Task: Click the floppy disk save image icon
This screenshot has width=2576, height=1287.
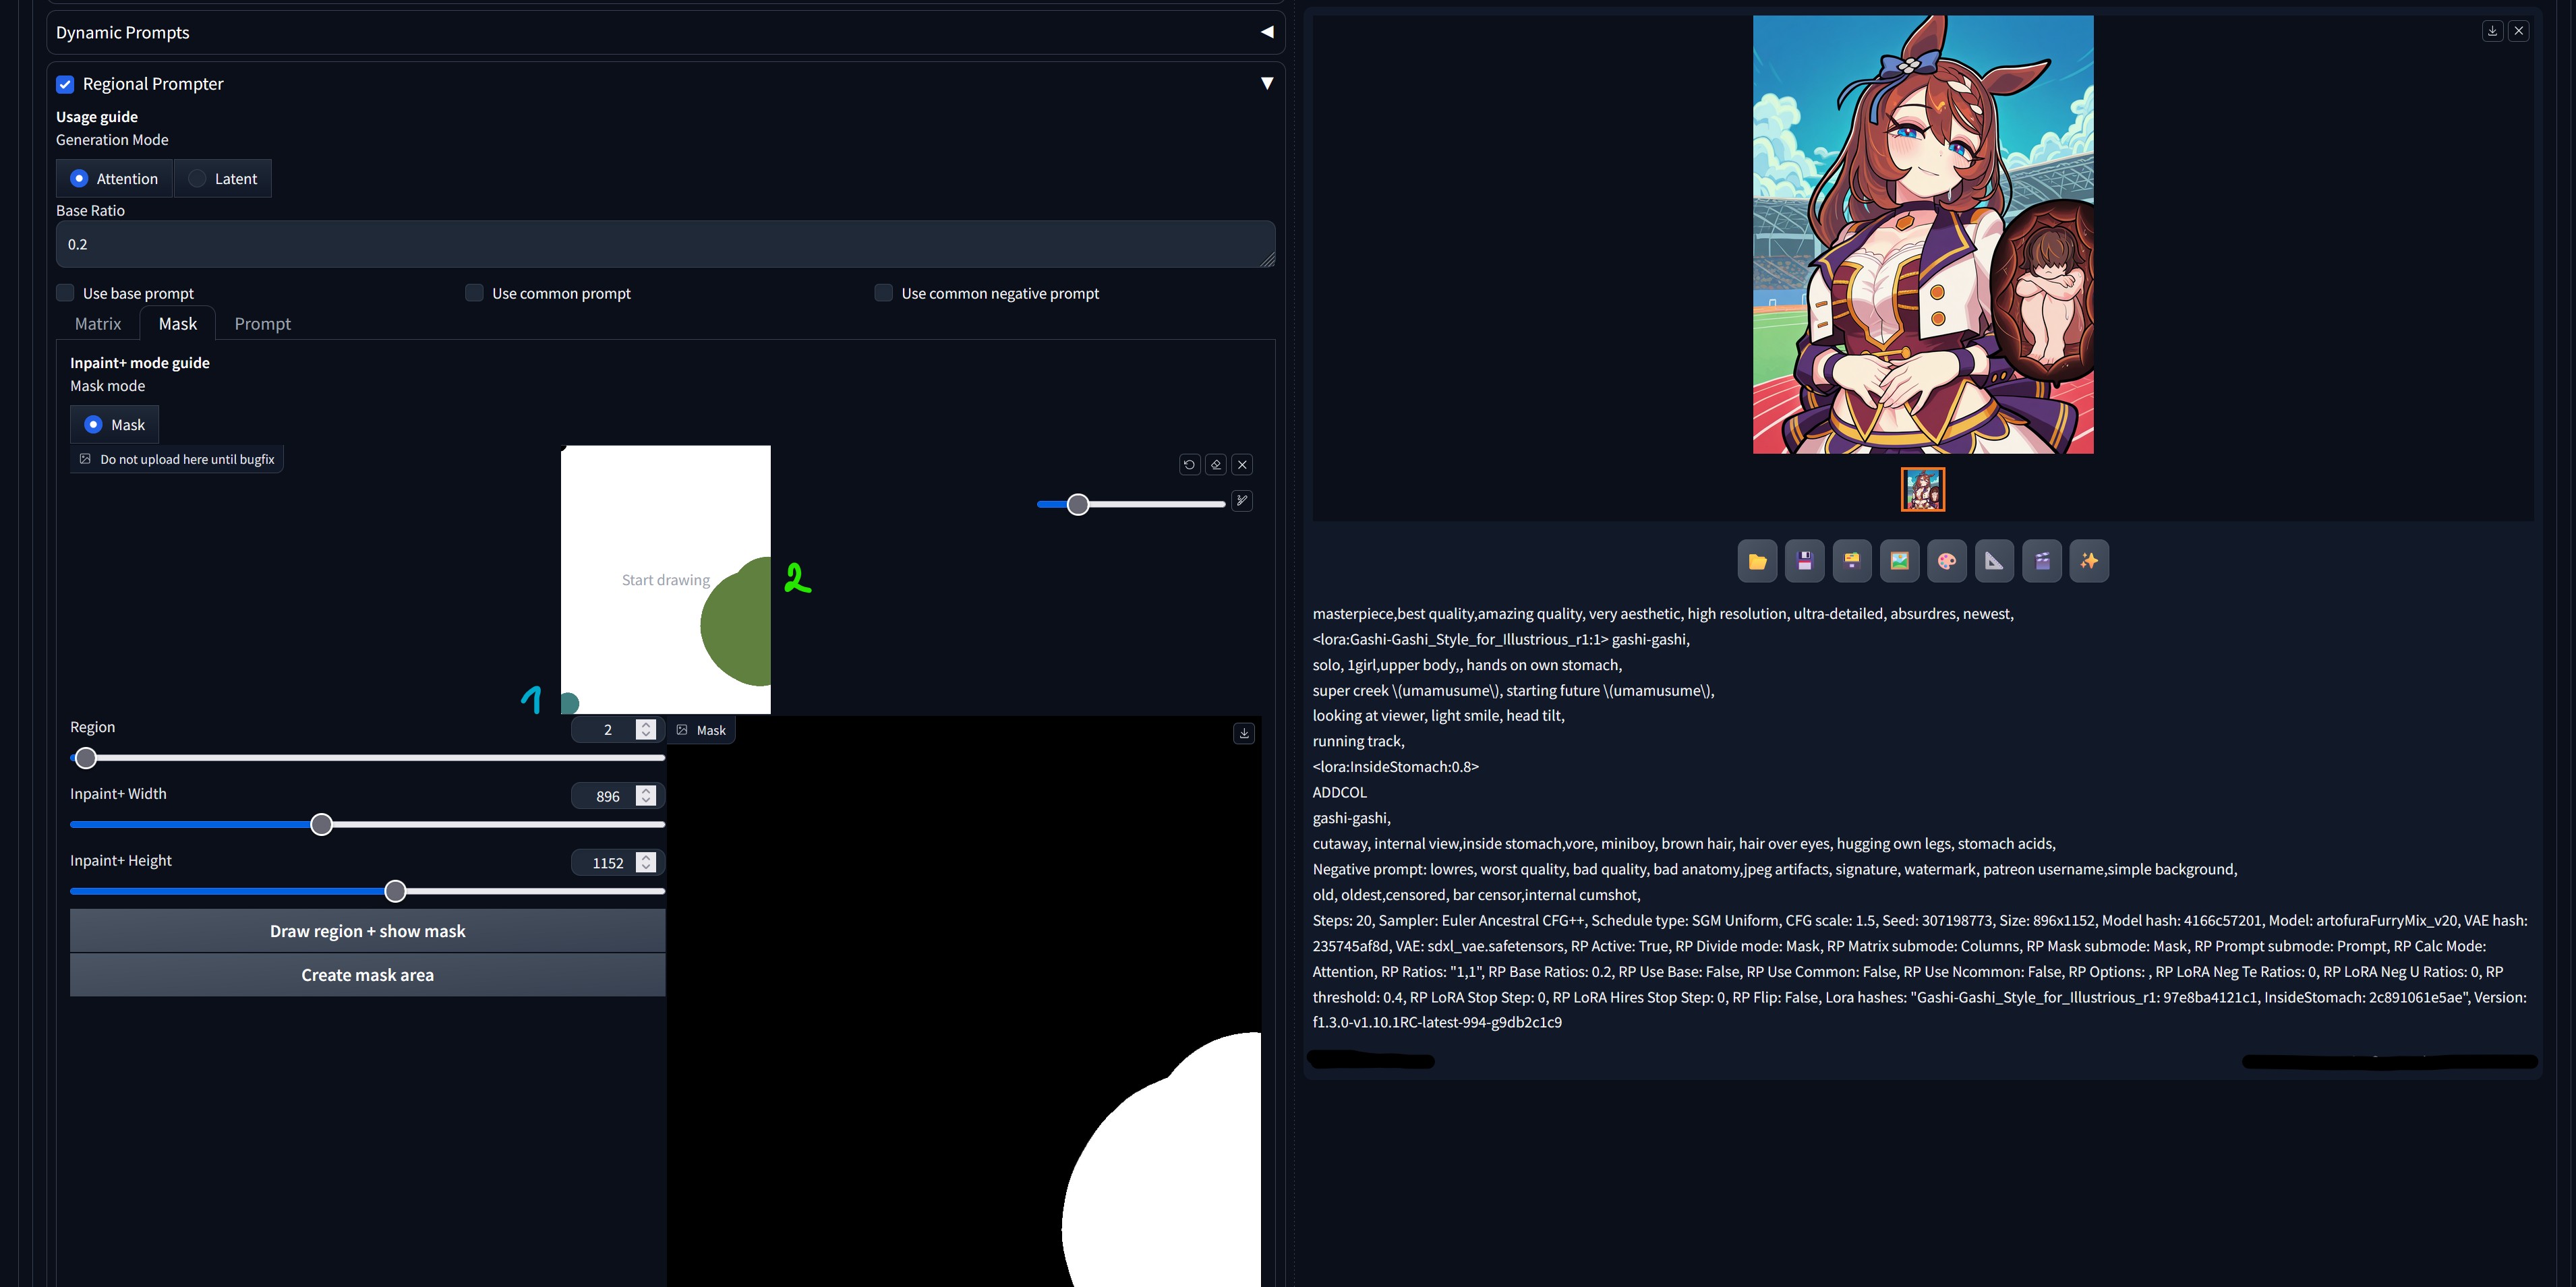Action: pos(1804,561)
